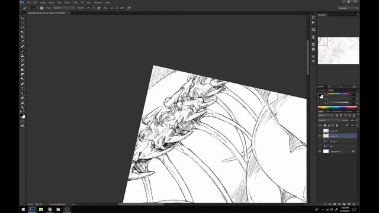Toggle lock transparent pixels

pyautogui.click(x=325, y=125)
